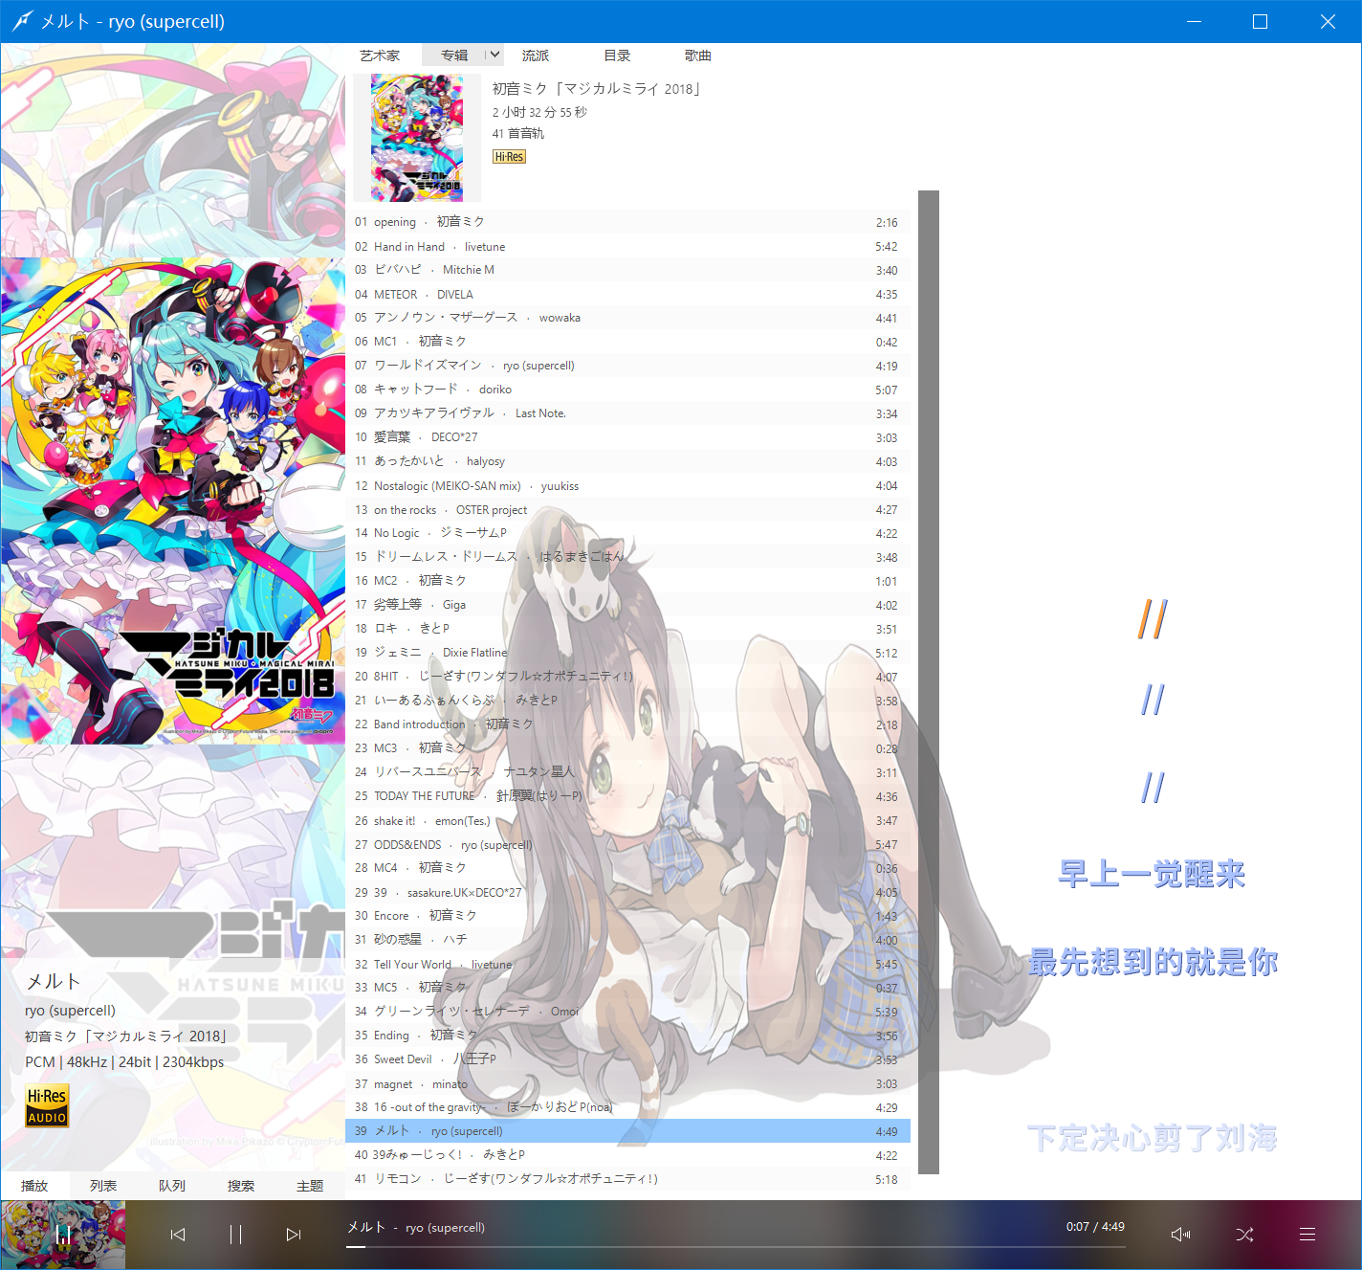Select track 03 ビバハピ
This screenshot has height=1270, width=1362.
pyautogui.click(x=627, y=270)
